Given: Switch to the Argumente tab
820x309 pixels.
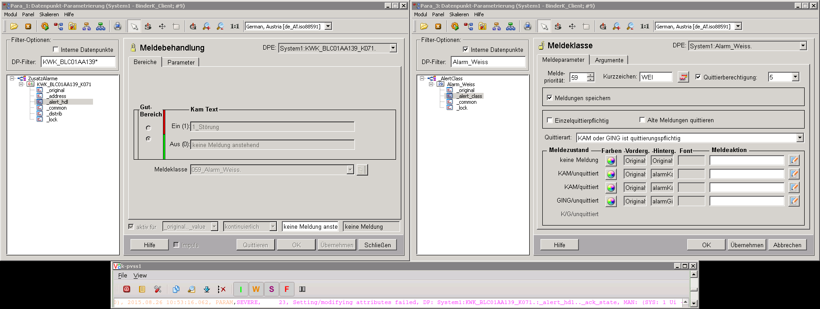Looking at the screenshot, I should click(609, 60).
